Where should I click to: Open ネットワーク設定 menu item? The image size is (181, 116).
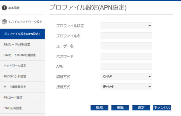[x=22, y=66]
